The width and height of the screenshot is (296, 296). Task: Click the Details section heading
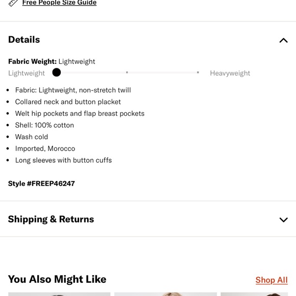pos(24,40)
